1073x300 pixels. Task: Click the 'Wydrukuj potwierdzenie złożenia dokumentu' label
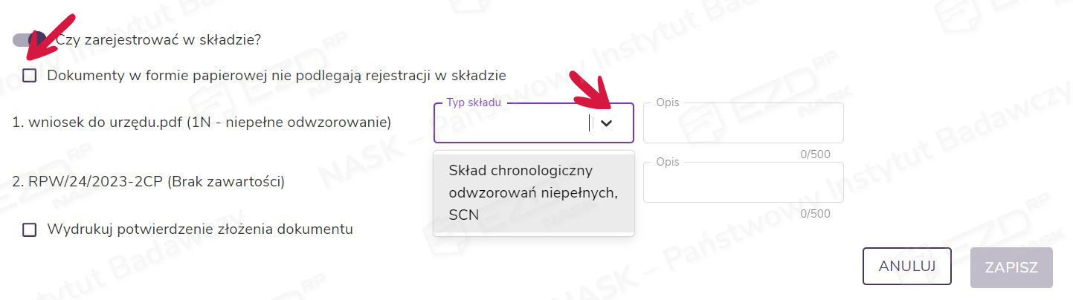point(199,229)
